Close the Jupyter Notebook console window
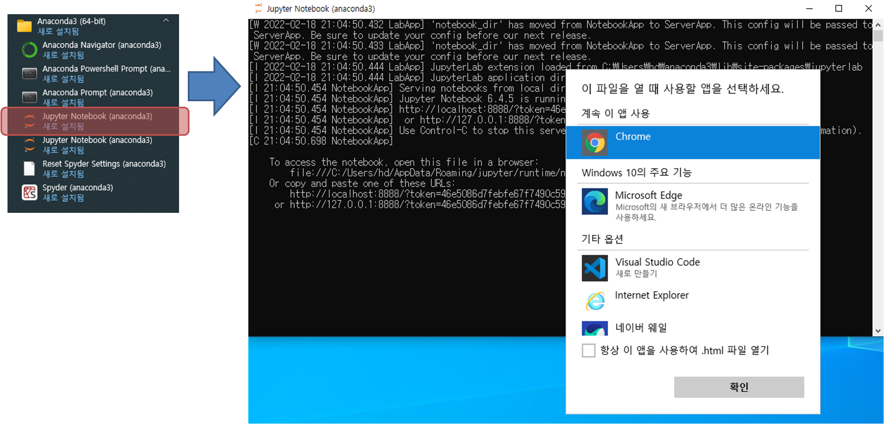Screen dimensions: 884x424 point(869,8)
